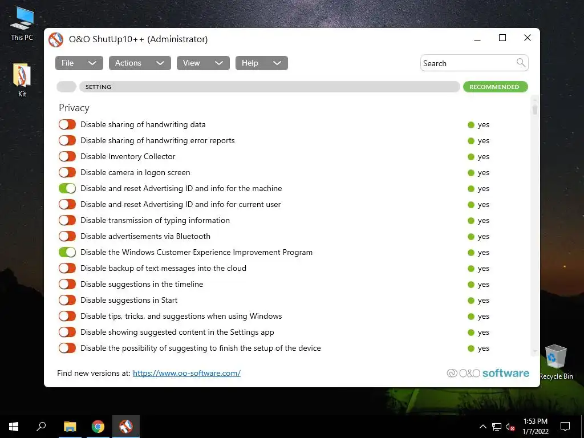
Task: Click the O&O ShutUp10++ title bar logo
Action: [x=56, y=39]
